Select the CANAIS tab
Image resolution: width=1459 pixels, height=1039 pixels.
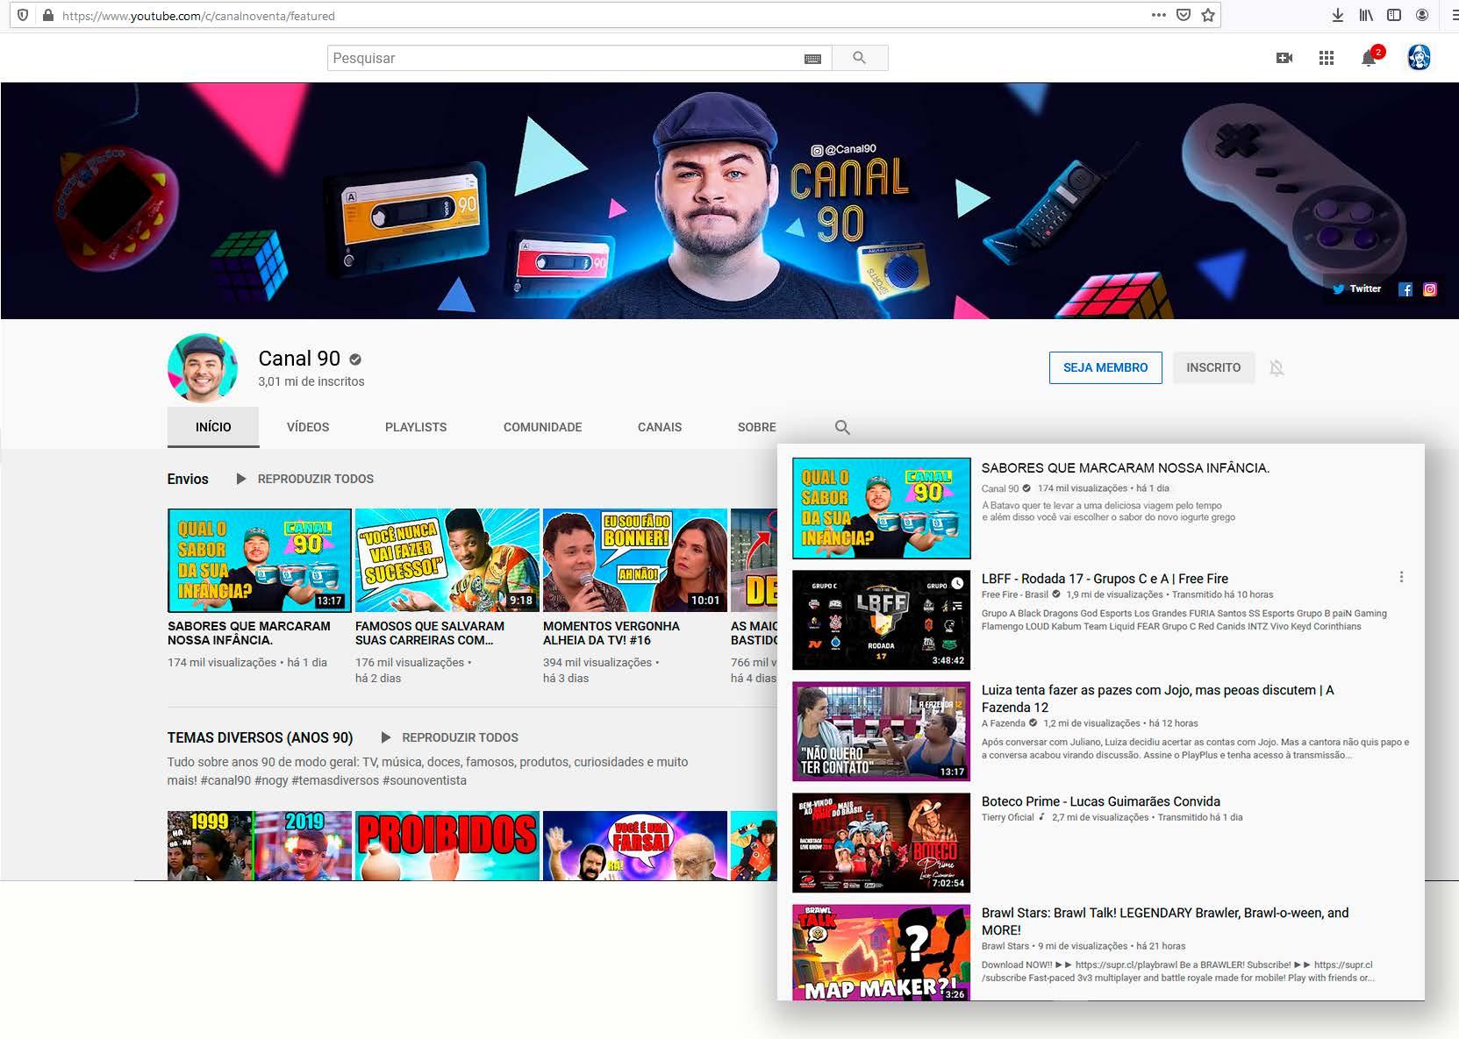(x=660, y=427)
